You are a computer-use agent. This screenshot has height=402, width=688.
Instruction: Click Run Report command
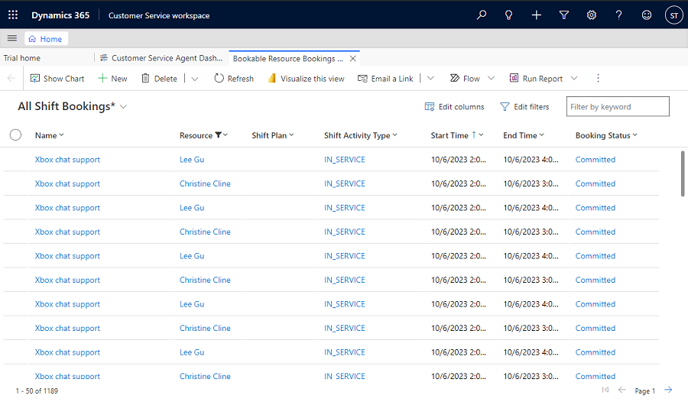point(536,79)
